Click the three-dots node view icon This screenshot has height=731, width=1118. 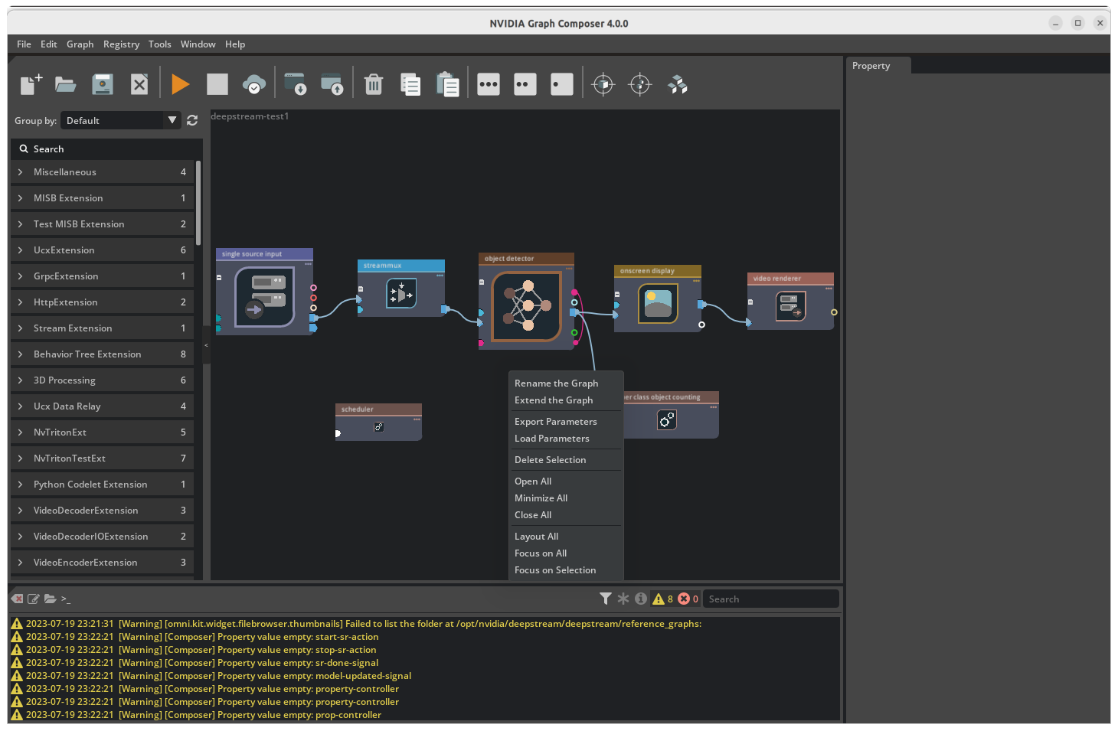489,84
